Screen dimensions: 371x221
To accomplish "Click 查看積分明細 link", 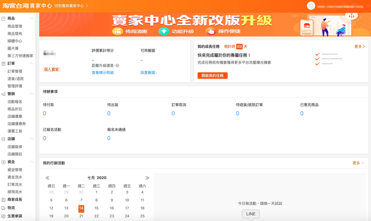I will (103, 73).
